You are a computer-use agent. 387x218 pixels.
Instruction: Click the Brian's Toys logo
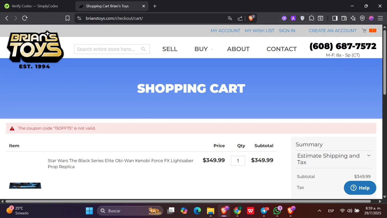pos(35,50)
